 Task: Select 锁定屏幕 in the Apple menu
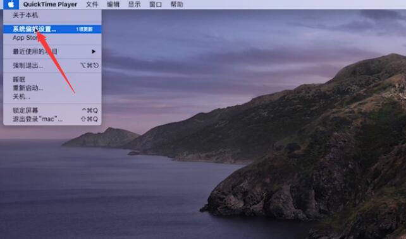pos(52,110)
